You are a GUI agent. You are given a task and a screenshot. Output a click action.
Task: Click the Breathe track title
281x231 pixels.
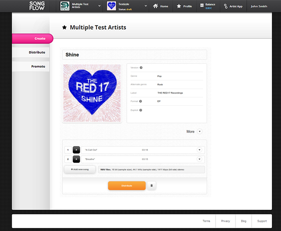(90, 159)
